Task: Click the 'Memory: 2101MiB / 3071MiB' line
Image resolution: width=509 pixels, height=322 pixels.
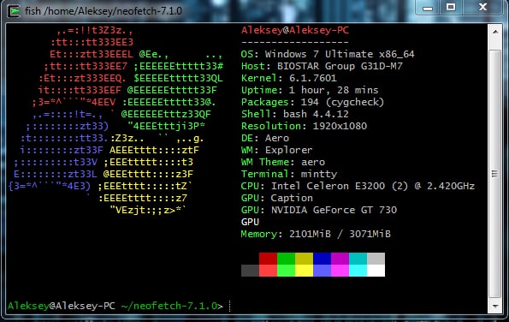Action: coord(316,235)
